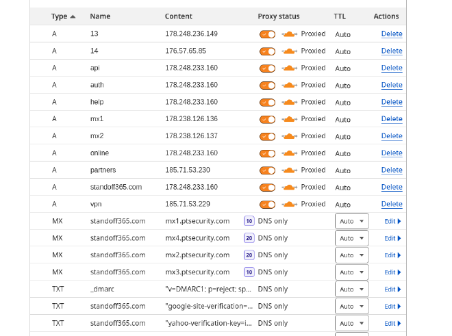
Task: Switch off proxy for auth record
Action: pyautogui.click(x=267, y=86)
